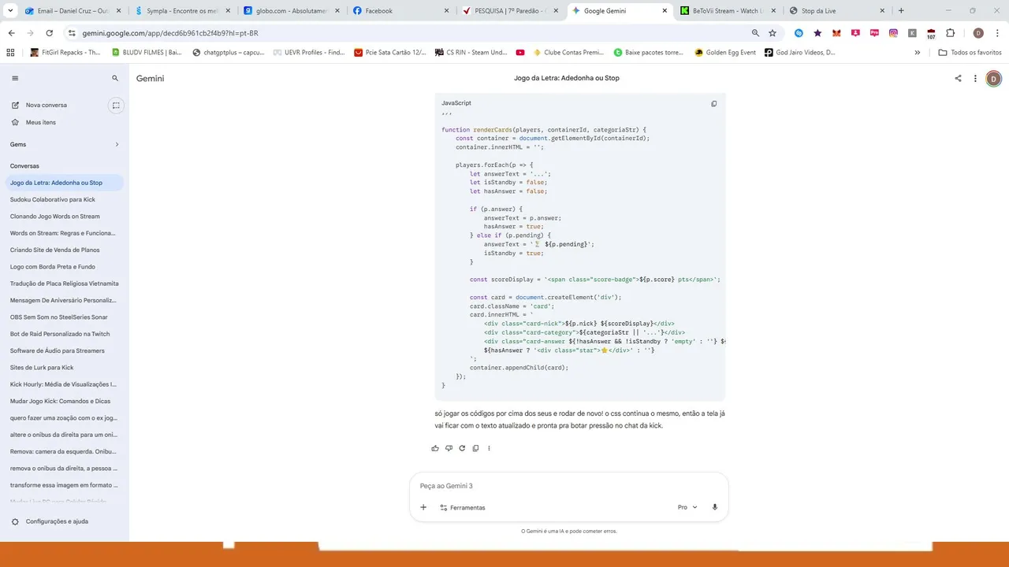Open Chrome profile avatar D
The height and width of the screenshot is (567, 1009).
point(978,33)
